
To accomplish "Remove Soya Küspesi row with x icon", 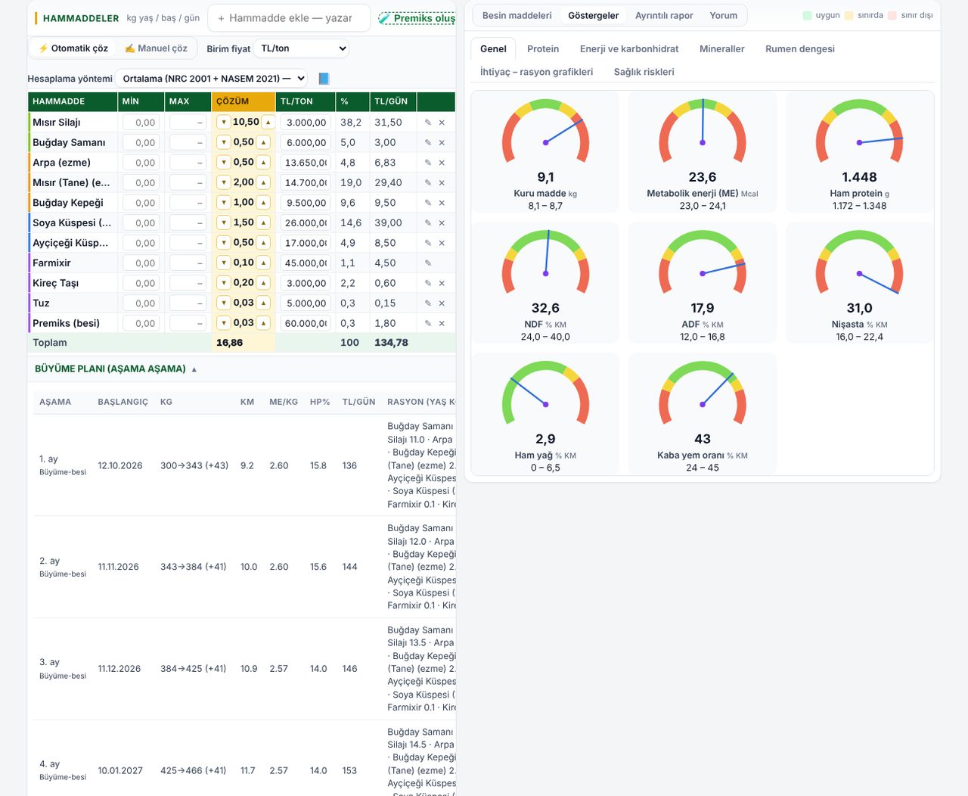I will [442, 223].
